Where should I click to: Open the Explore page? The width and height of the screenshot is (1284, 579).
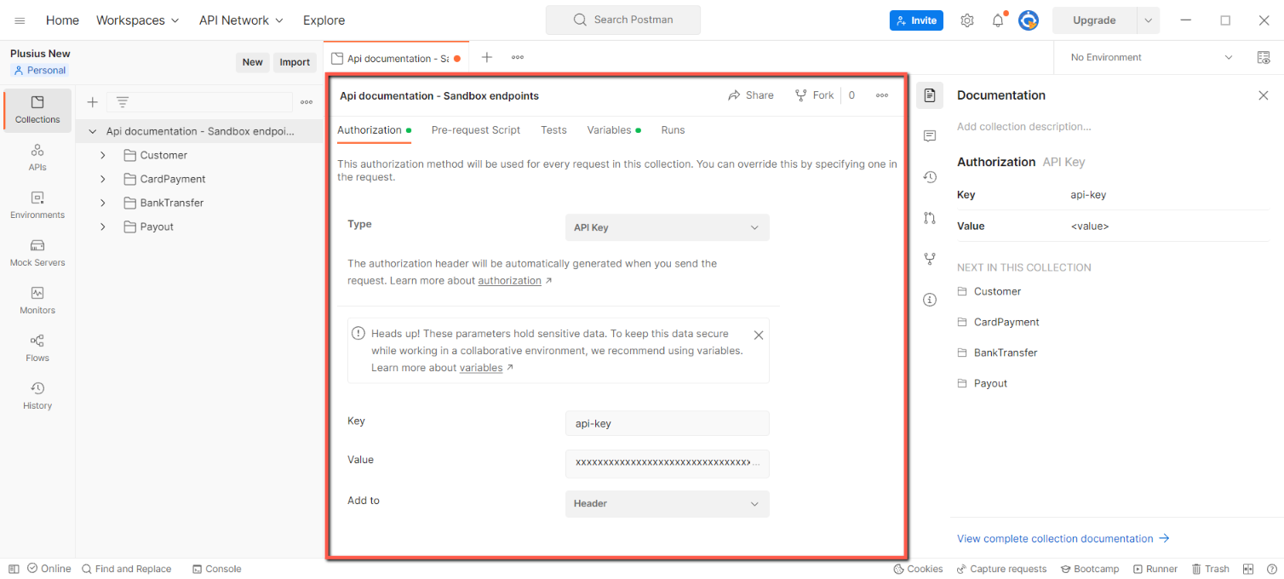pyautogui.click(x=324, y=20)
